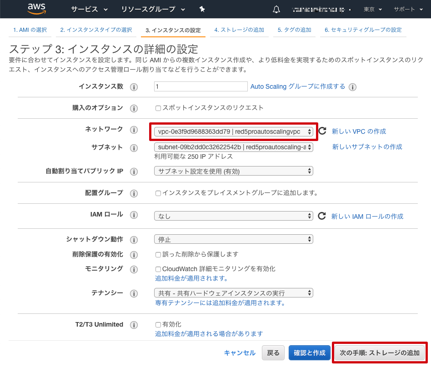The height and width of the screenshot is (368, 431).
Task: Open 自動割り当てパブリック IP dropdown
Action: pyautogui.click(x=234, y=171)
